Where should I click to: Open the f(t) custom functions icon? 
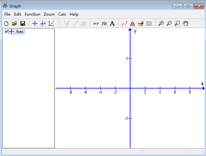pos(104,24)
